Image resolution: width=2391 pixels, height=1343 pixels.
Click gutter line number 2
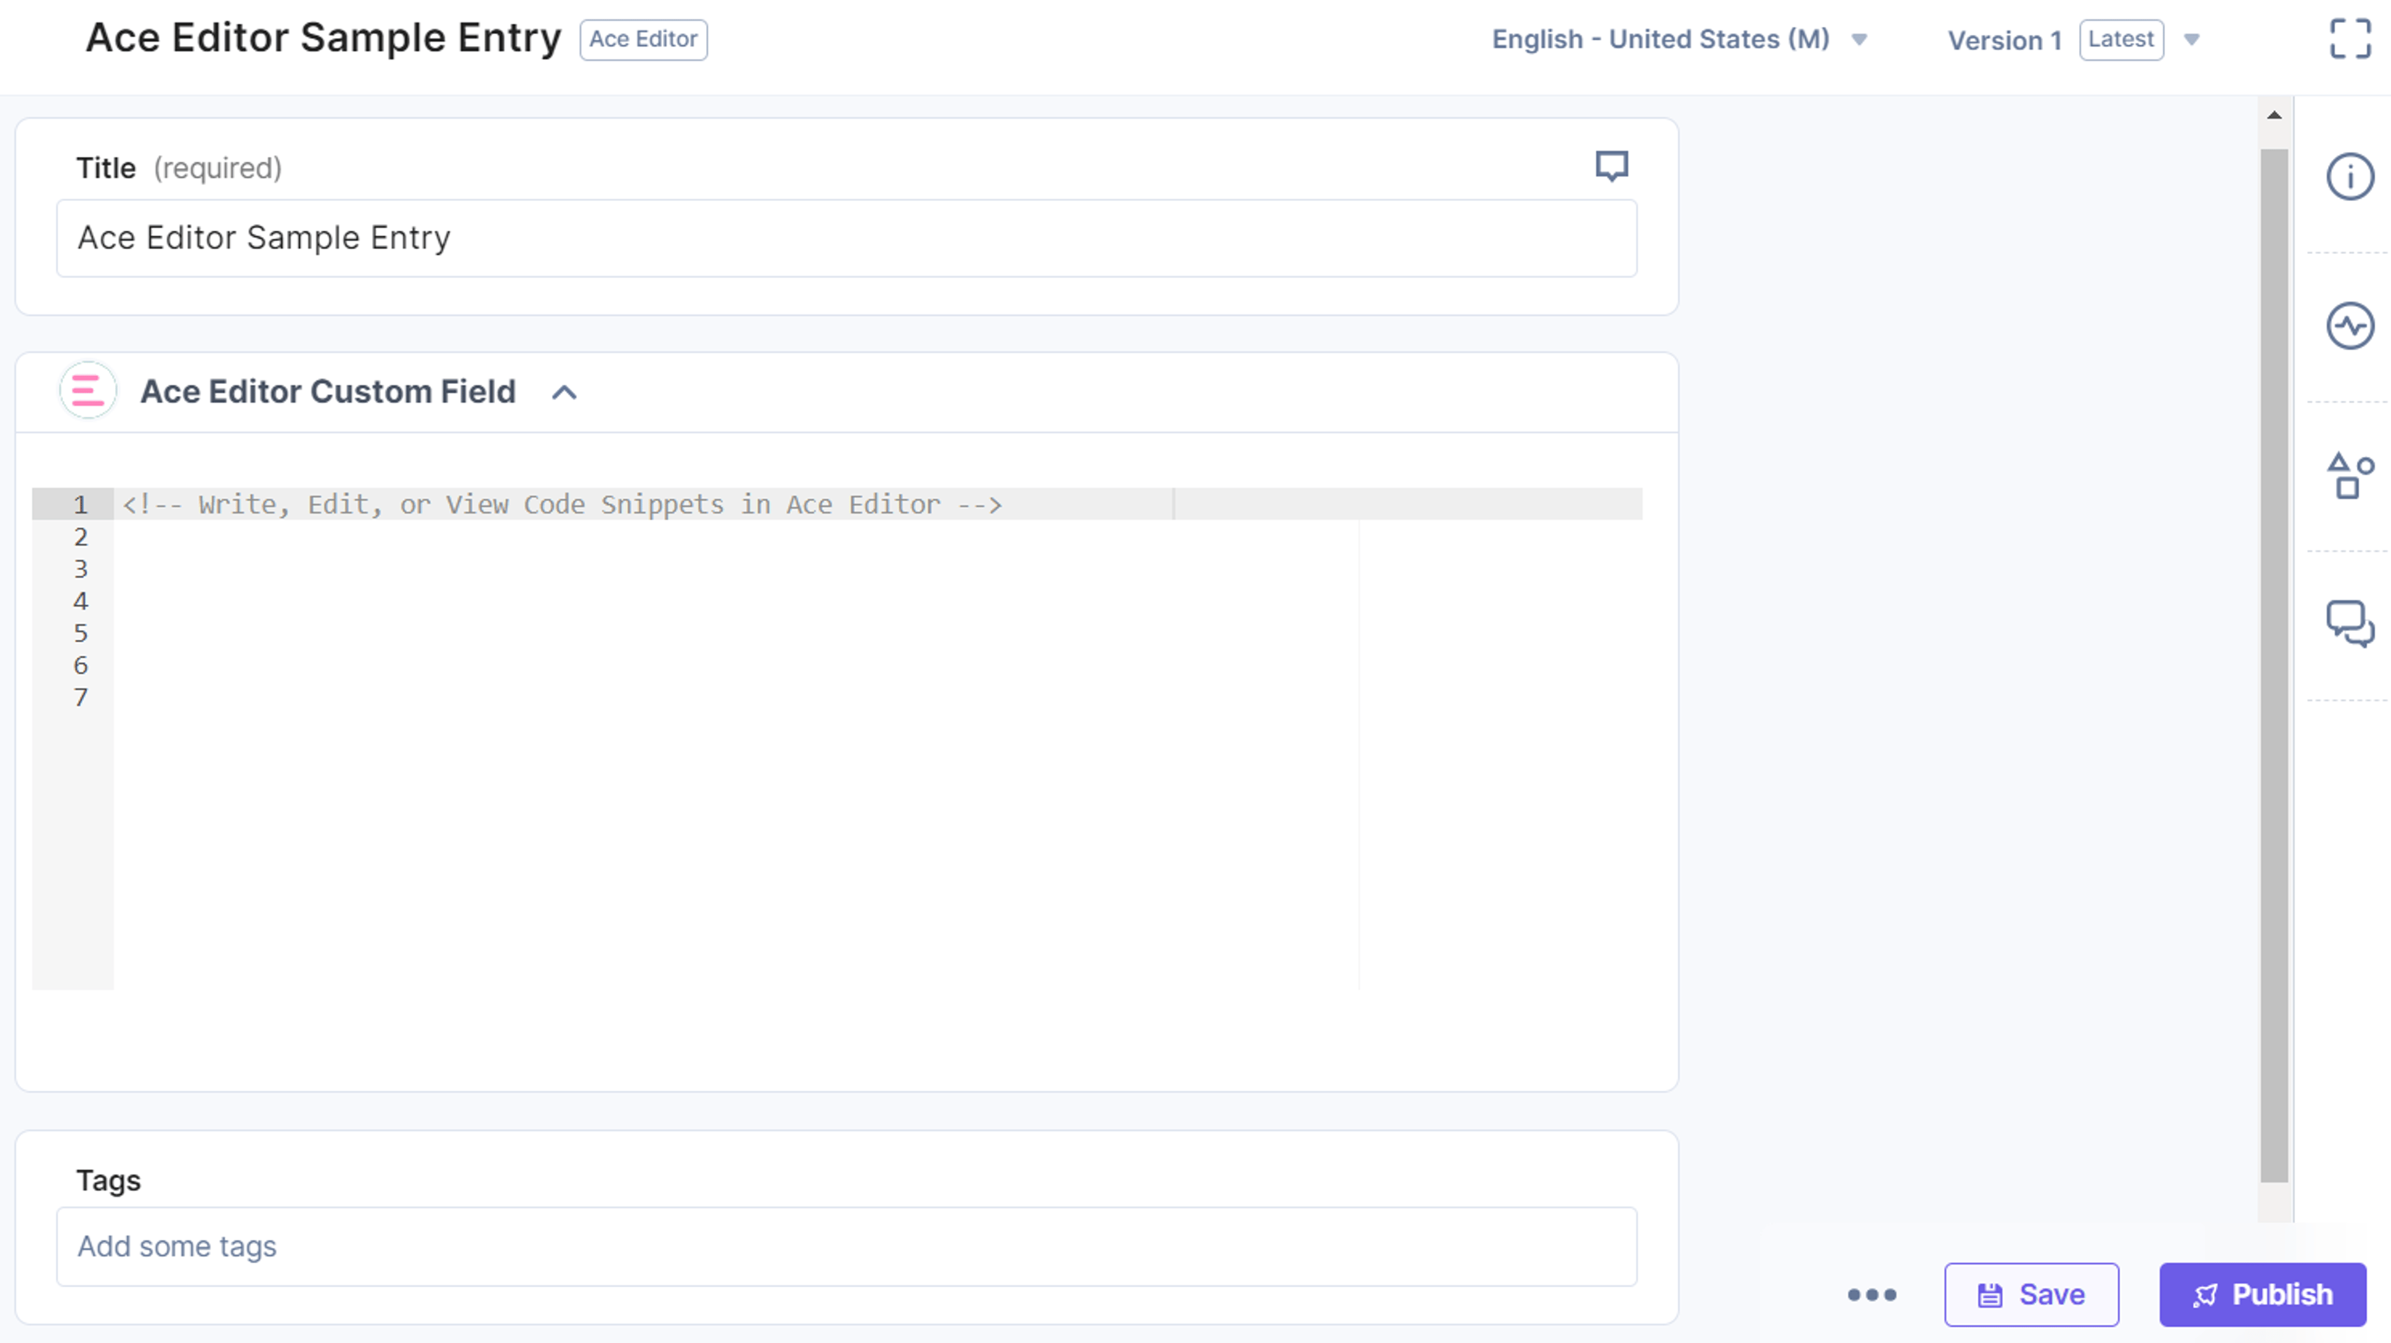coord(81,536)
